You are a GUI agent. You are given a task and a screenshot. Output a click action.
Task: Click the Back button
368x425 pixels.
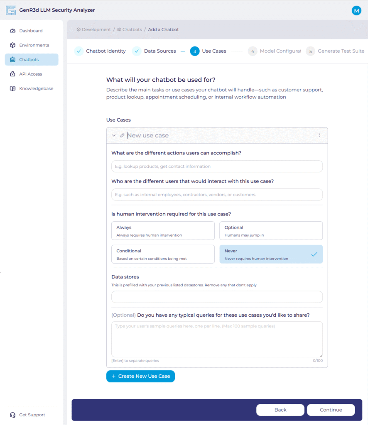tap(280, 410)
